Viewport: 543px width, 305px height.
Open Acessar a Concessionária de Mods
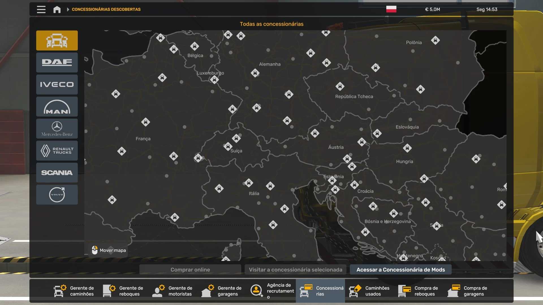coord(400,269)
